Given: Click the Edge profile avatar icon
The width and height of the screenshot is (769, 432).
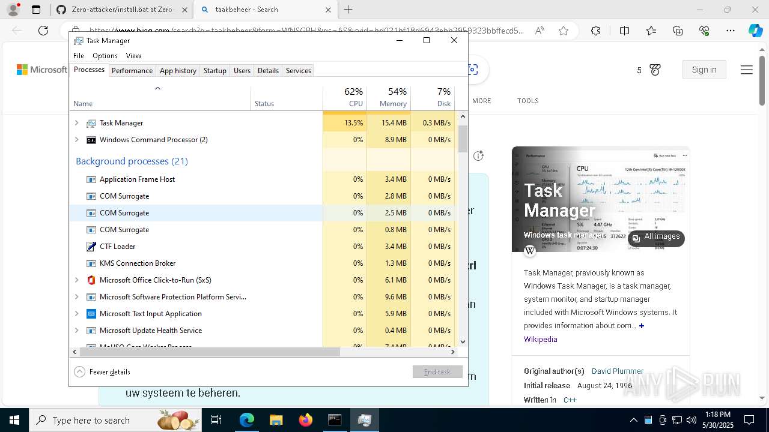Looking at the screenshot, I should click(x=13, y=10).
